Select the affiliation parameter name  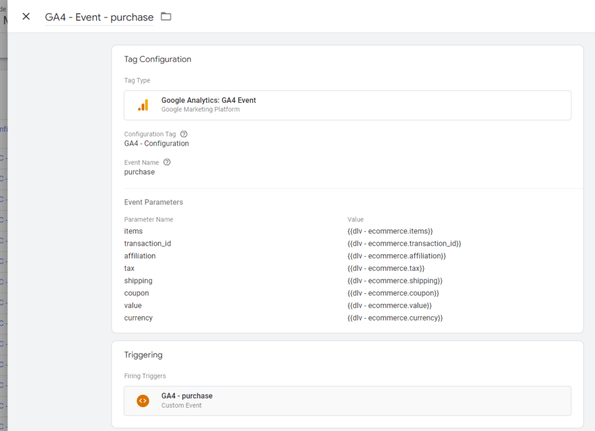point(139,256)
